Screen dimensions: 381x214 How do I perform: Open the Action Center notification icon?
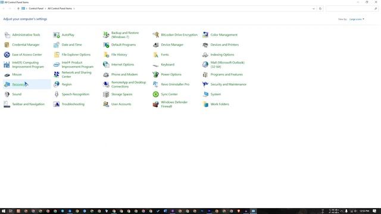(374, 211)
